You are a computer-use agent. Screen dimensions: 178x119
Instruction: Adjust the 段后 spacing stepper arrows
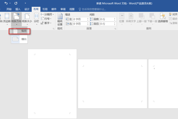point(115,24)
